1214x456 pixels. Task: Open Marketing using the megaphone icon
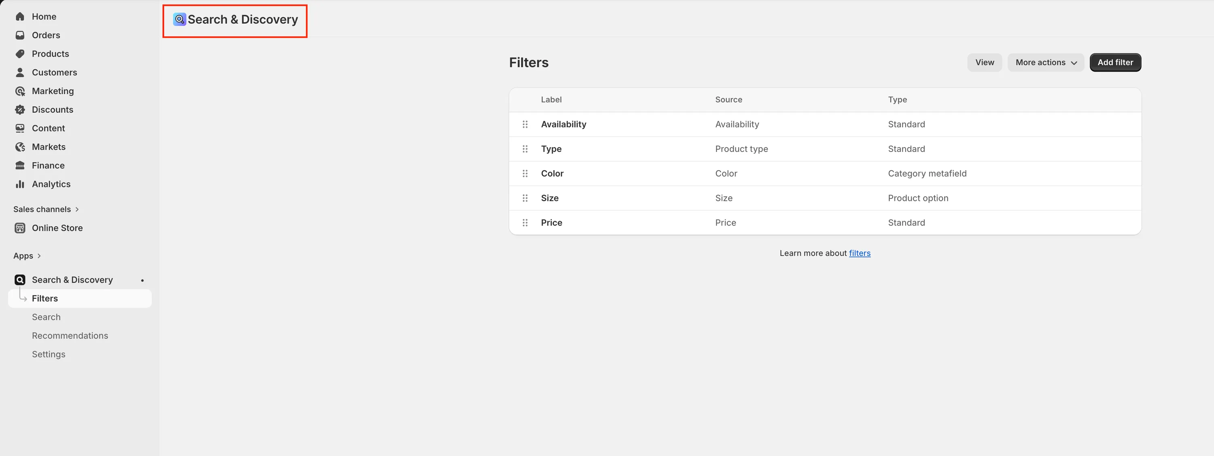(20, 91)
